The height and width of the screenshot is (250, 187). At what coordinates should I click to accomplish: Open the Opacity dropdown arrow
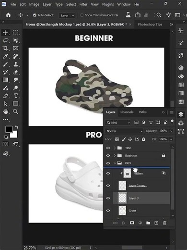171,131
